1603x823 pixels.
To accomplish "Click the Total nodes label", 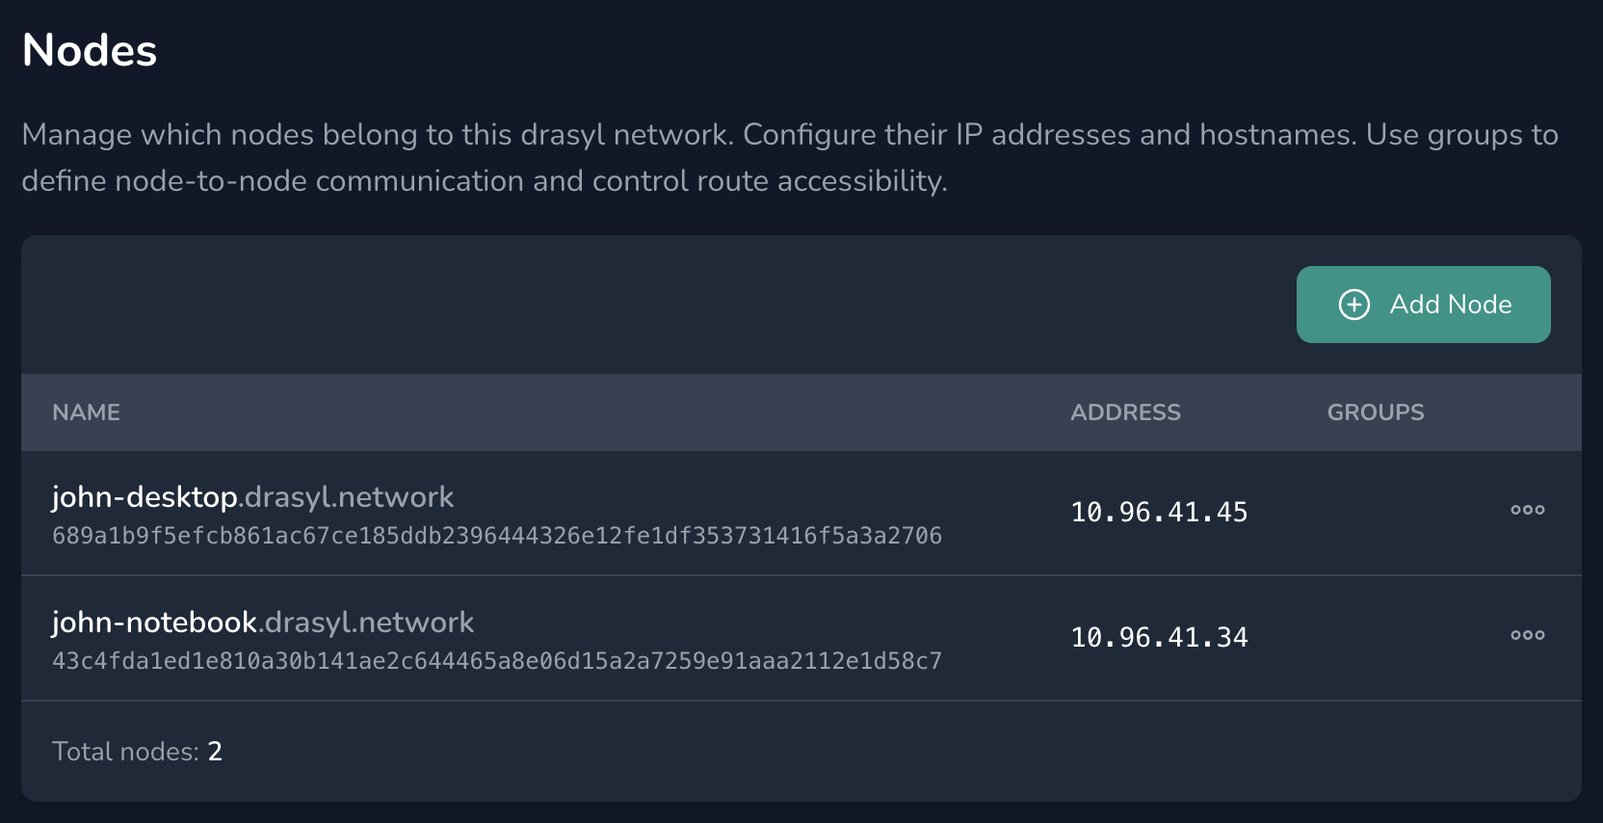I will 125,752.
